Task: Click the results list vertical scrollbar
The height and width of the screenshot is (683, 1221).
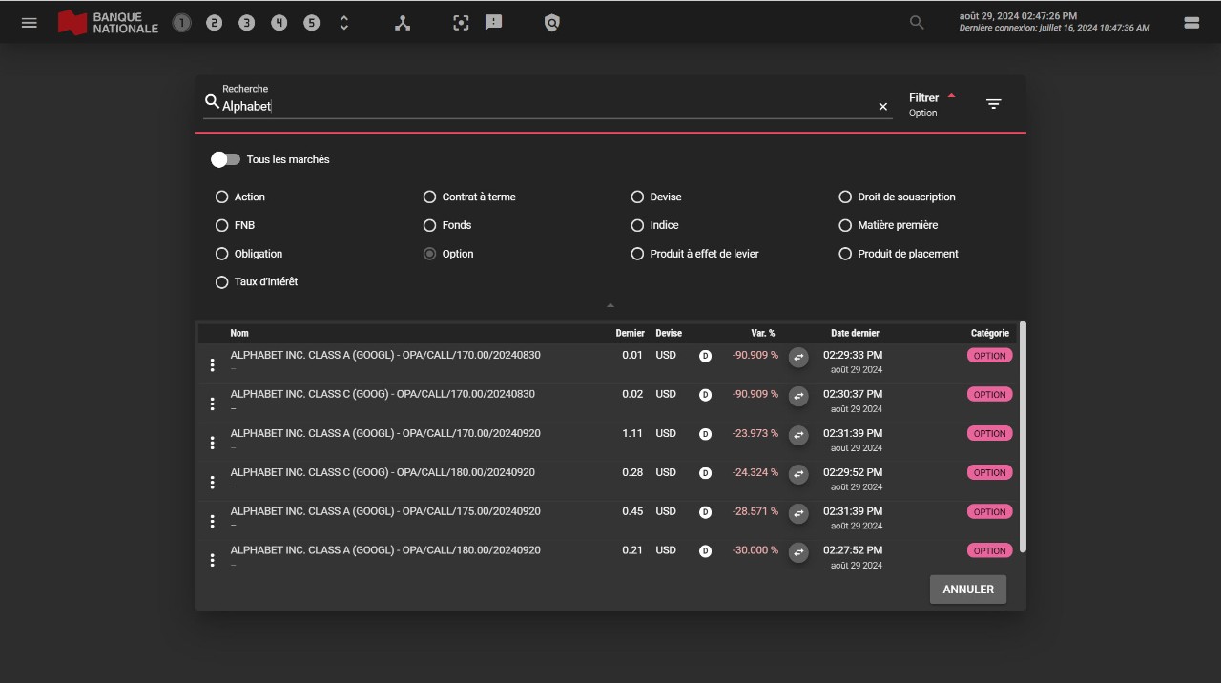Action: (1024, 437)
